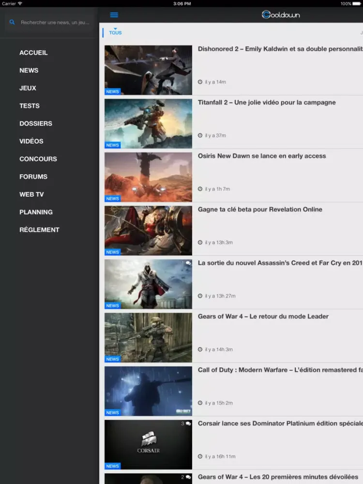Click the Wi-Fi status icon
This screenshot has width=363, height=484.
pyautogui.click(x=20, y=3)
